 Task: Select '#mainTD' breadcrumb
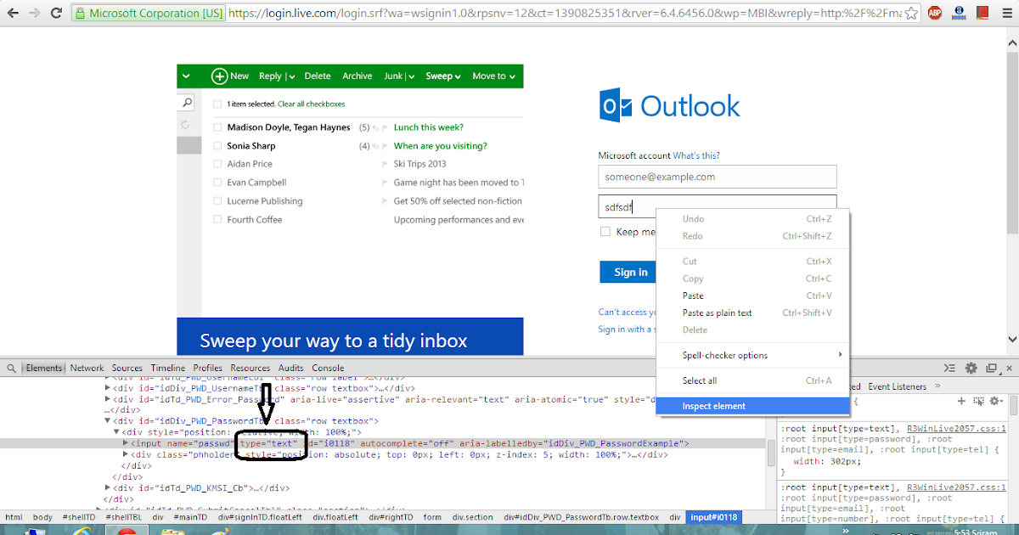(190, 517)
